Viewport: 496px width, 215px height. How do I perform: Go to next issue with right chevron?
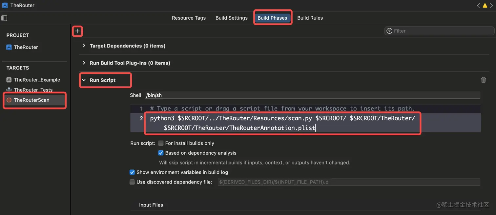pyautogui.click(x=491, y=5)
